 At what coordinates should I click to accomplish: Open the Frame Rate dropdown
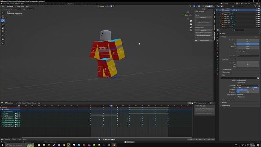click(x=248, y=56)
